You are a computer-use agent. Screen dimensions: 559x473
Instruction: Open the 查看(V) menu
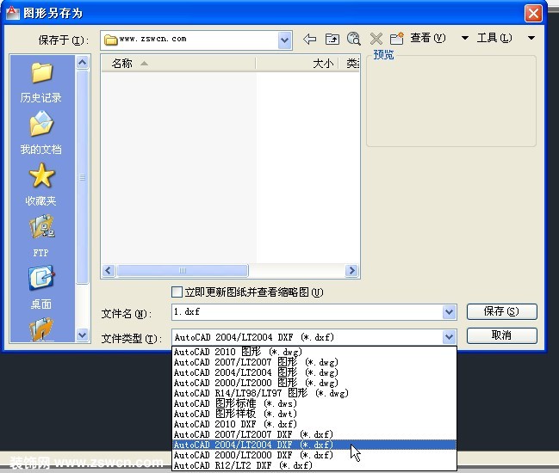[x=427, y=38]
